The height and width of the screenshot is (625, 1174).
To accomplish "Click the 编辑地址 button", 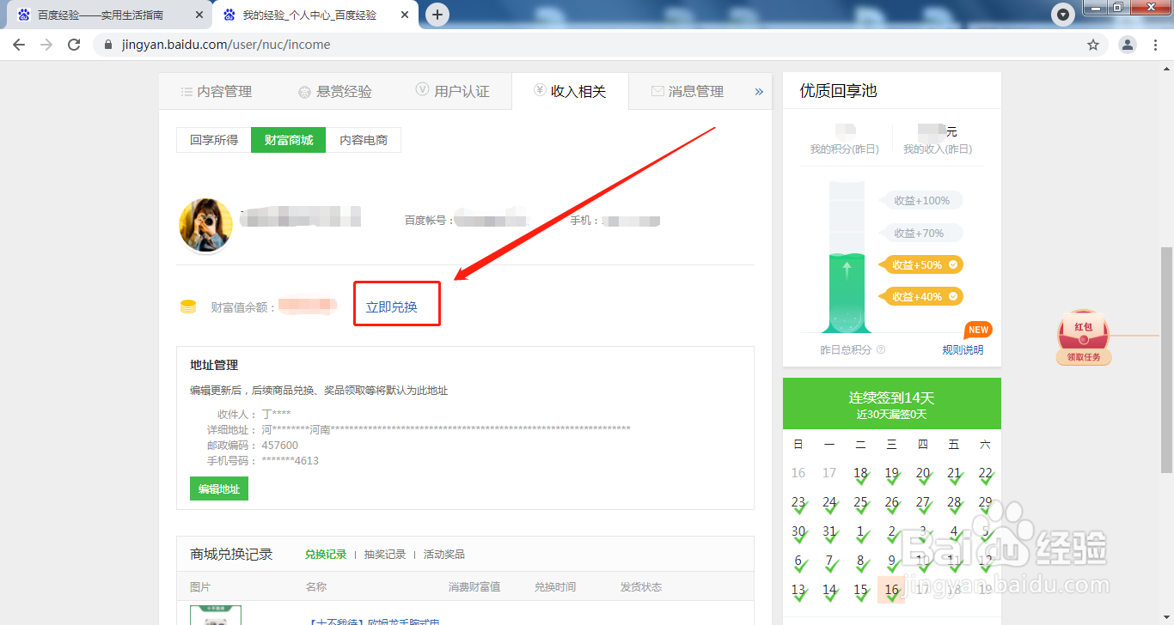I will (x=219, y=488).
